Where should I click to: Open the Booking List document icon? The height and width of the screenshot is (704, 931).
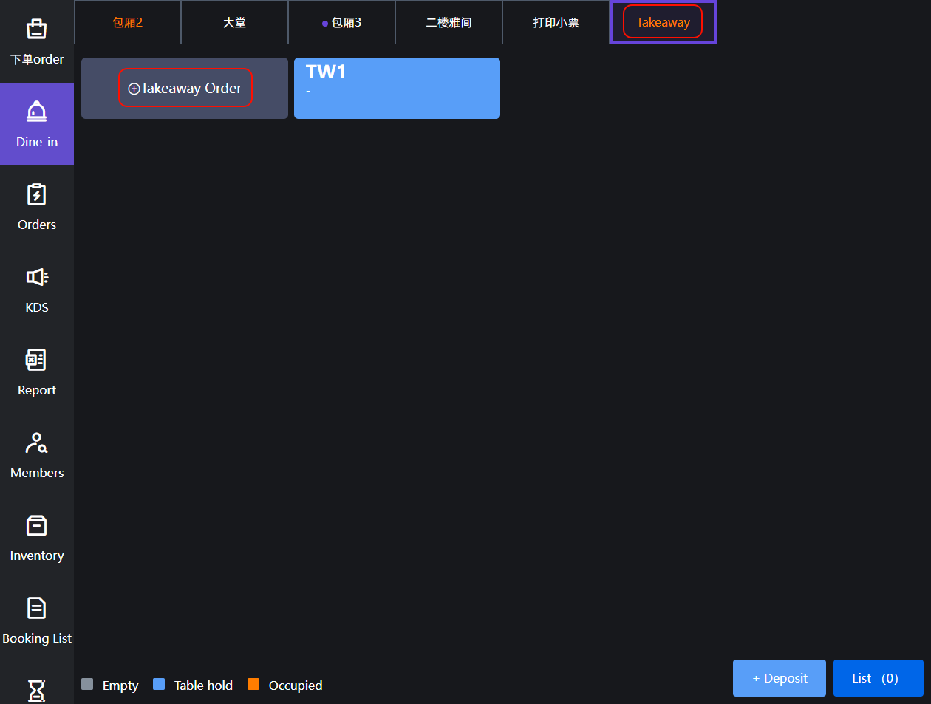[36, 608]
